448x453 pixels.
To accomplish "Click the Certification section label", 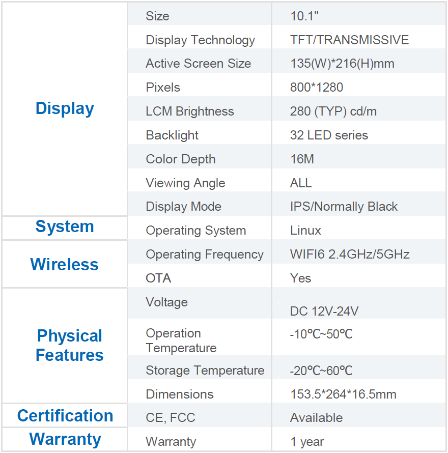I will tap(64, 415).
